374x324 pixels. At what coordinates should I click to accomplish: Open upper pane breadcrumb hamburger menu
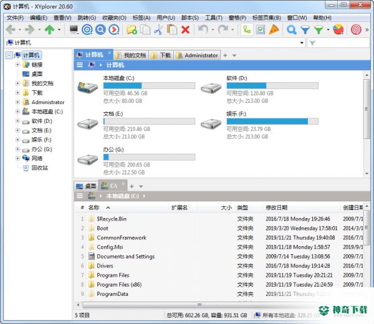(x=80, y=65)
